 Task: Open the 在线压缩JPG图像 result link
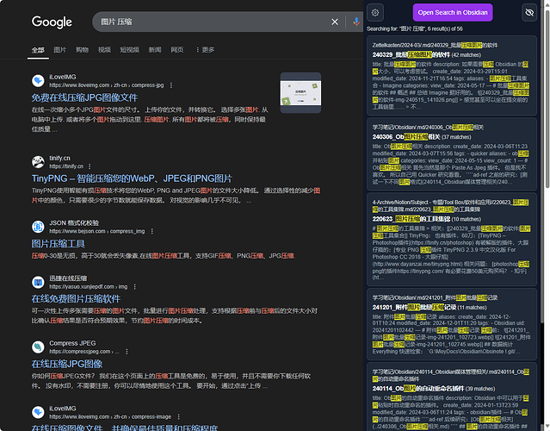pyautogui.click(x=67, y=364)
